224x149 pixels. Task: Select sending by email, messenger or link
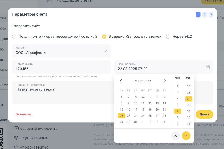[14, 37]
